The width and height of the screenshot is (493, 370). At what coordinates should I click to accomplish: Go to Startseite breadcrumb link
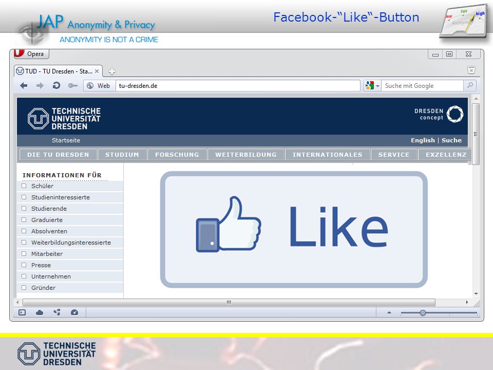(x=66, y=140)
